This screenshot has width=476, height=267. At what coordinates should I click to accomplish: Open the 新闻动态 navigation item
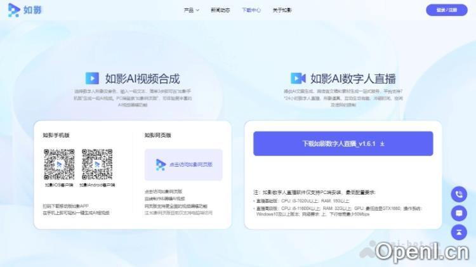point(220,10)
